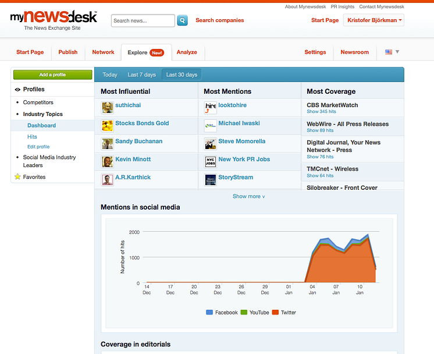Expand the language dropdown arrow

pos(397,52)
